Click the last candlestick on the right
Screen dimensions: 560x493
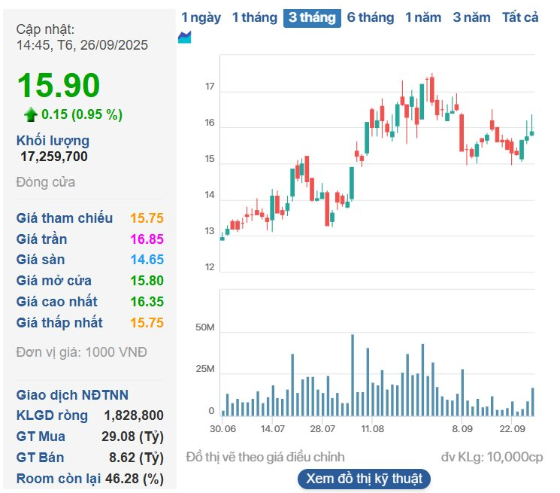tap(532, 132)
